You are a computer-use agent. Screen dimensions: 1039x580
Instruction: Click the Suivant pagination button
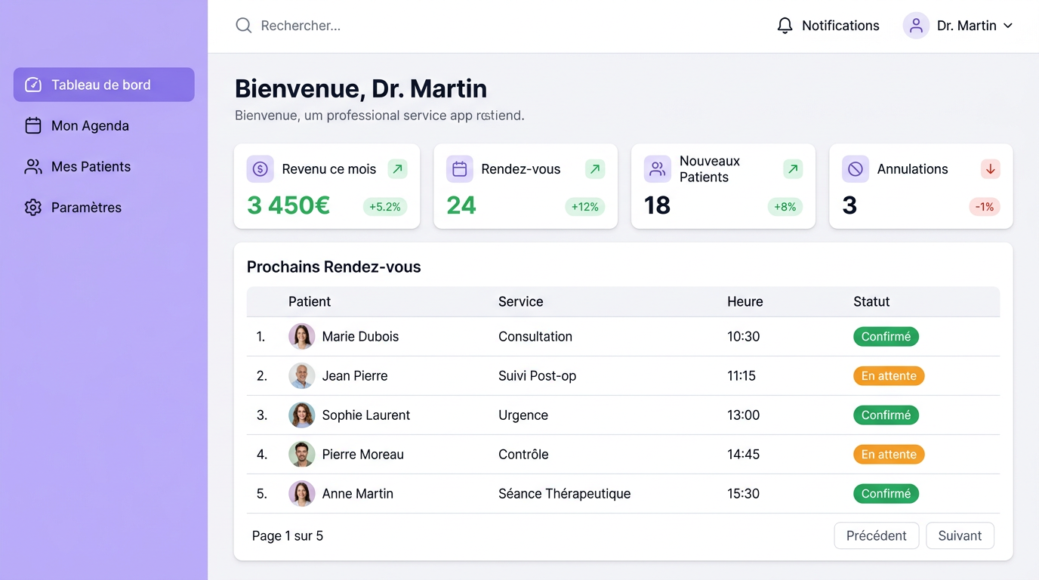(x=960, y=535)
